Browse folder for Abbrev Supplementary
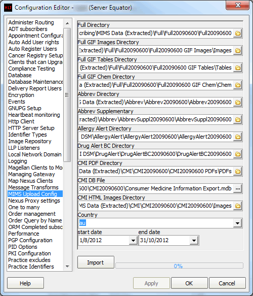 tap(238, 120)
